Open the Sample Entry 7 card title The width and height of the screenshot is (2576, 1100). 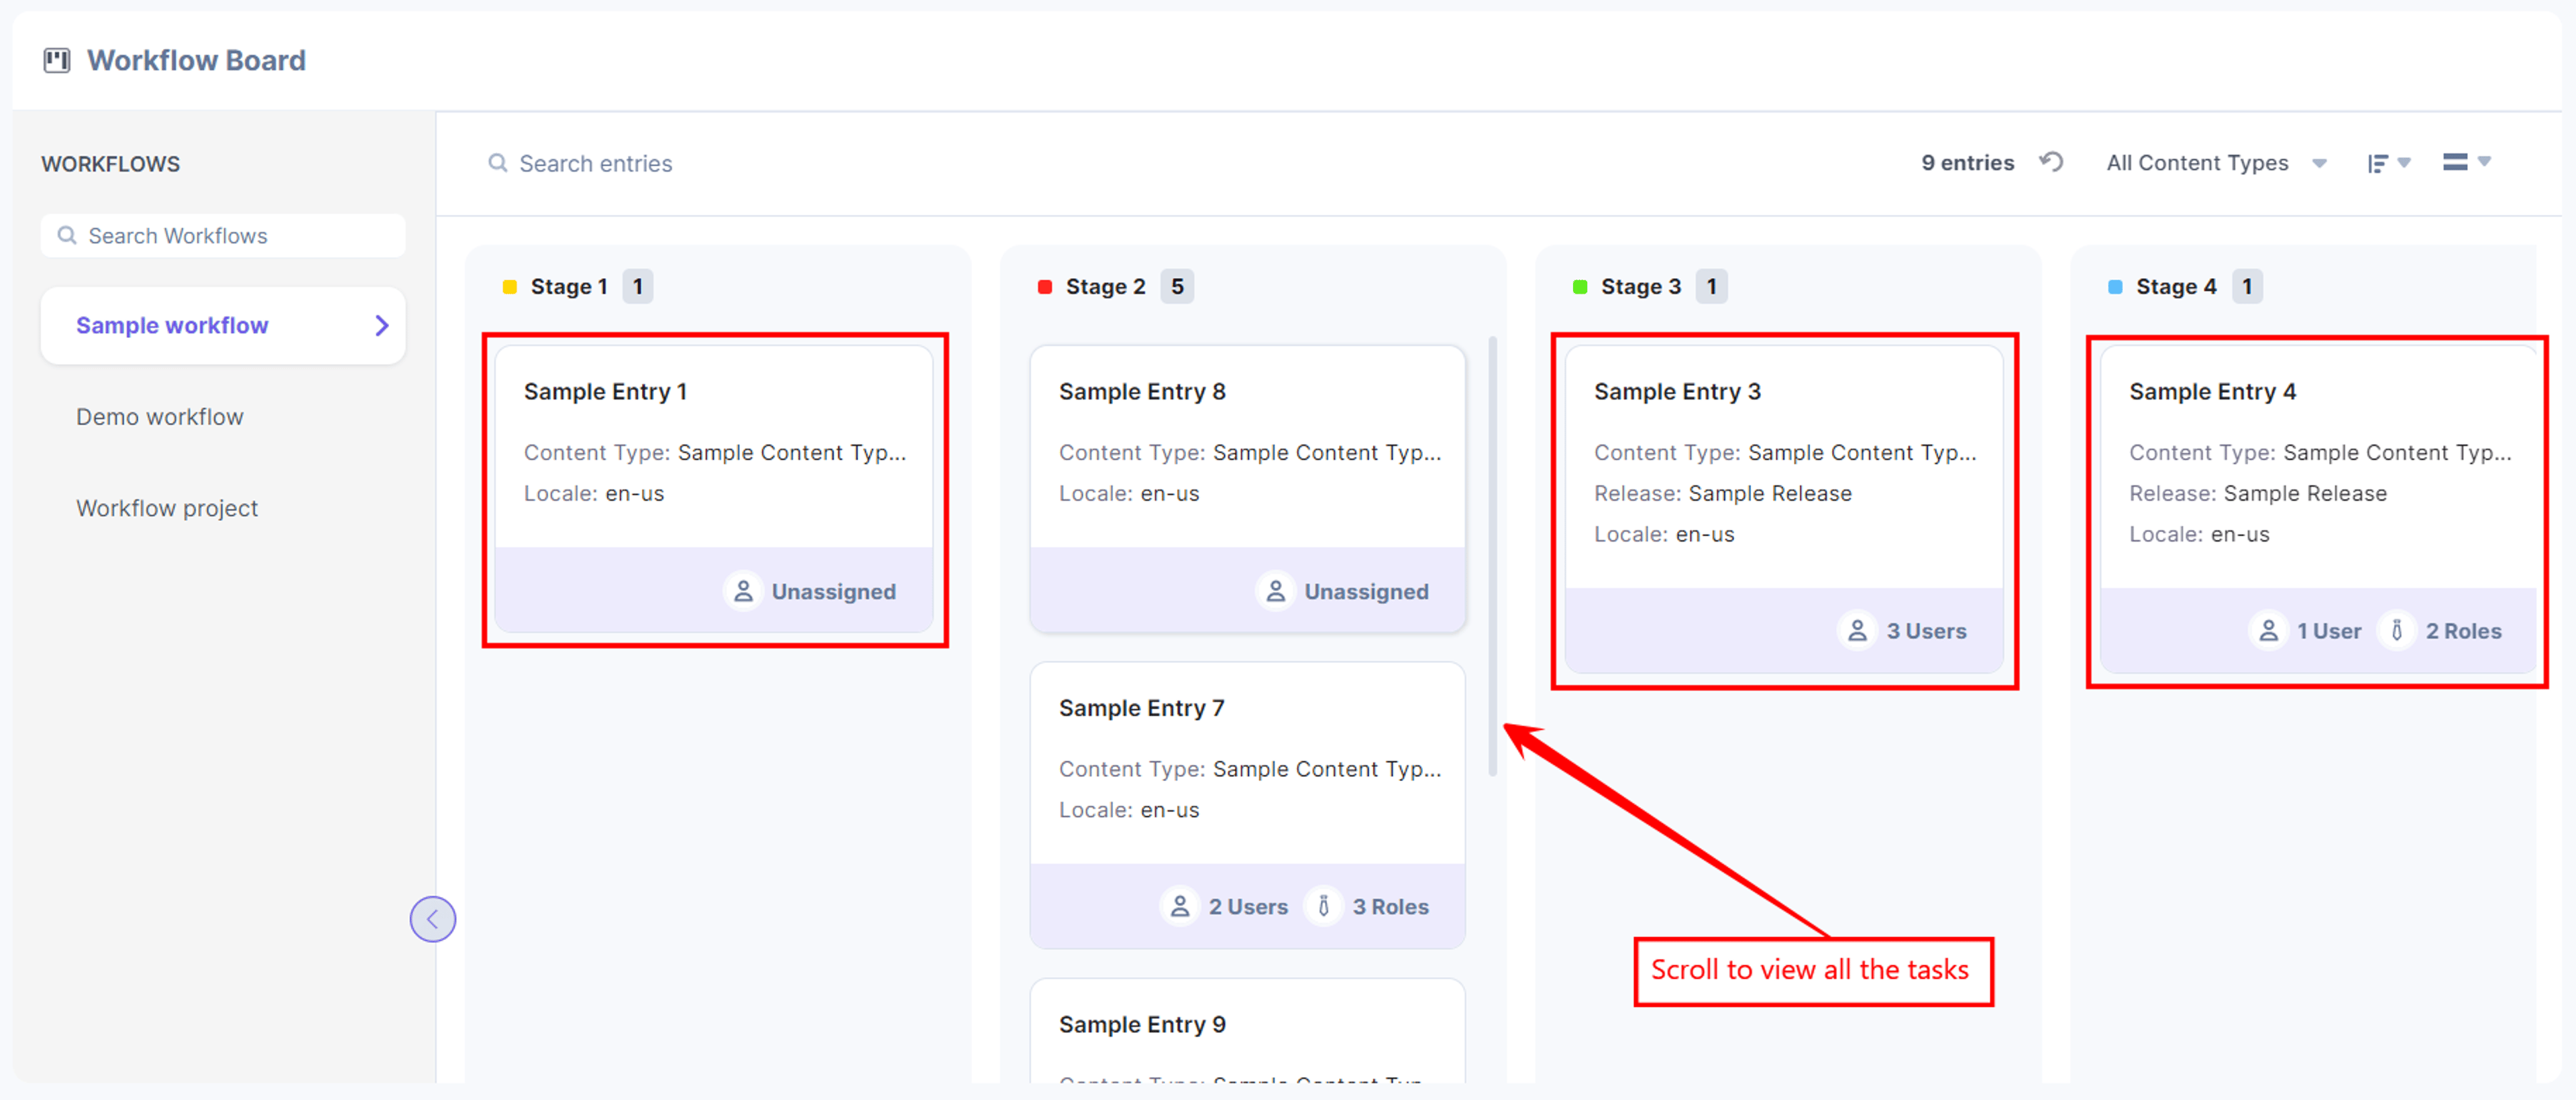click(1141, 709)
